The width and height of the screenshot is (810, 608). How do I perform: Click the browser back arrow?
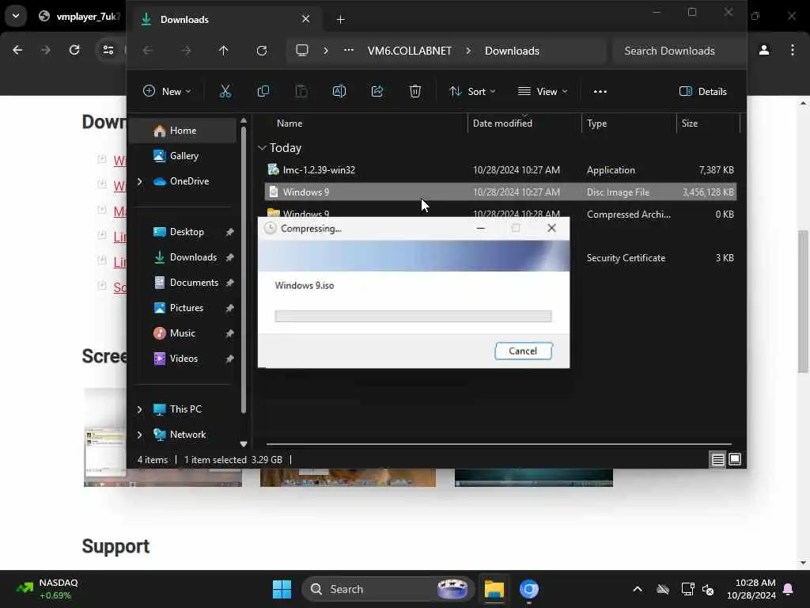(17, 50)
